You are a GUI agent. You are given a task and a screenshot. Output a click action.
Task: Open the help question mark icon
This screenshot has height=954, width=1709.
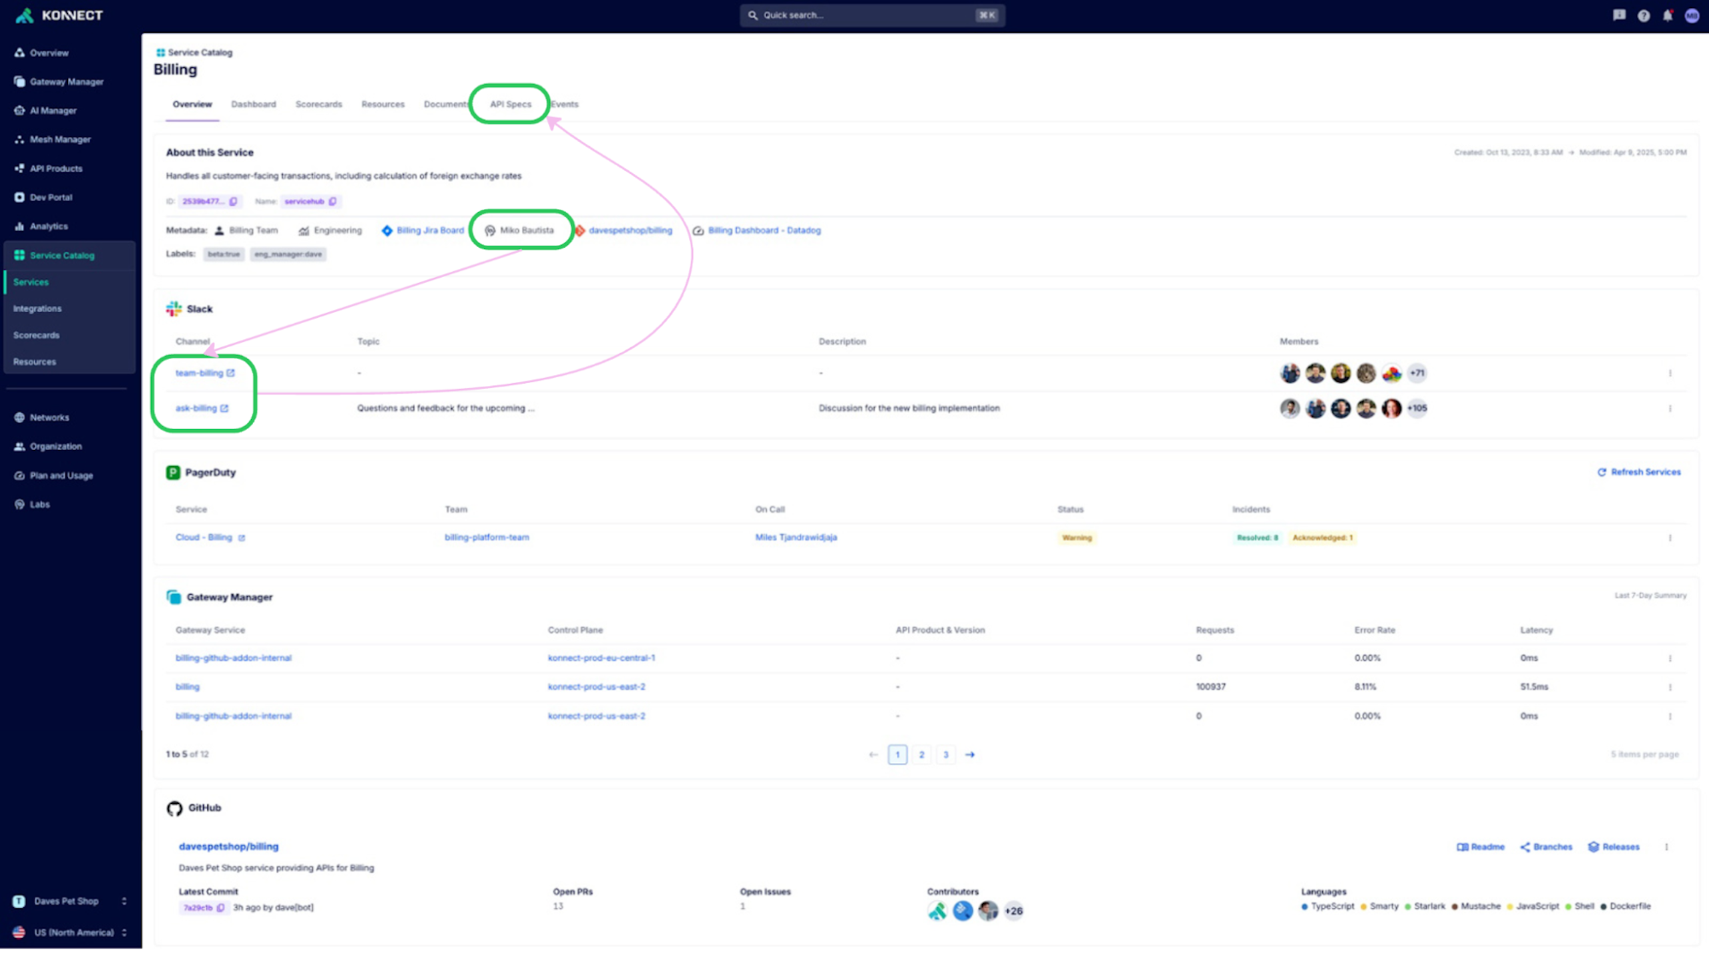1643,15
